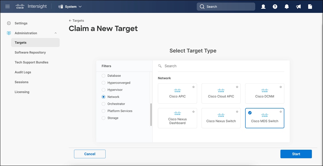Viewport: 323px width, 166px height.
Task: Favorite the Cisco APIC star icon
Action: coord(193,87)
